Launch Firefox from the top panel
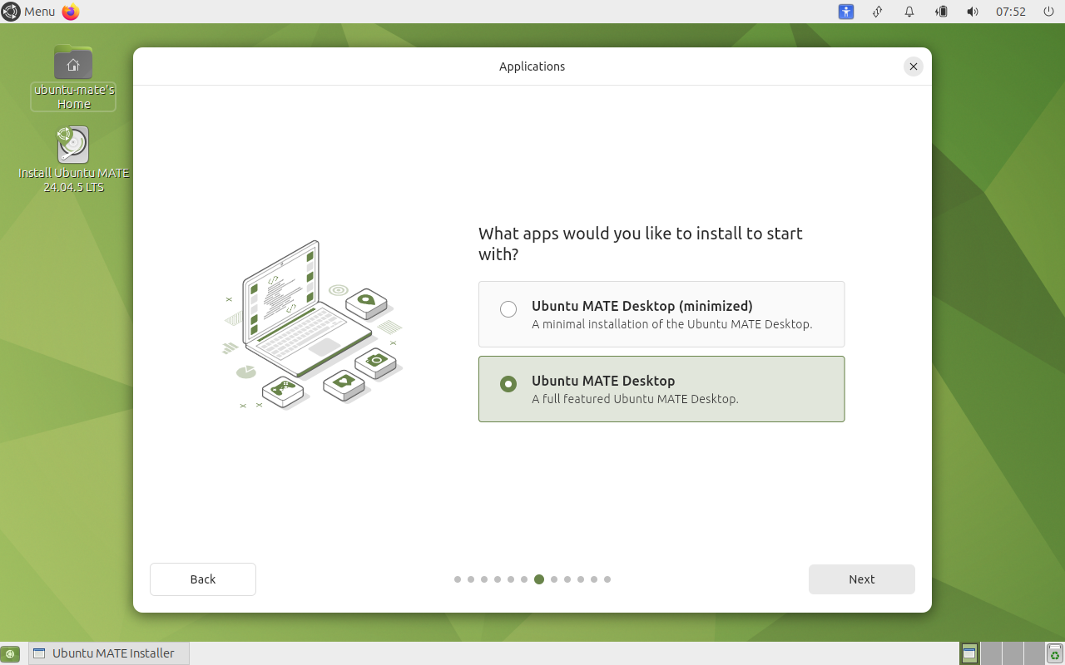Screen dimensions: 1065x665 coord(71,12)
